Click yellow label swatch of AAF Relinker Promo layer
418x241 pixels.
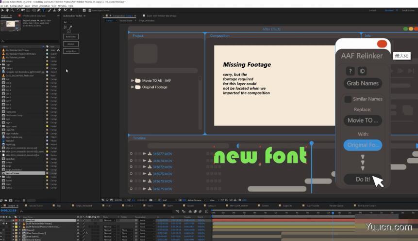click(x=16, y=226)
